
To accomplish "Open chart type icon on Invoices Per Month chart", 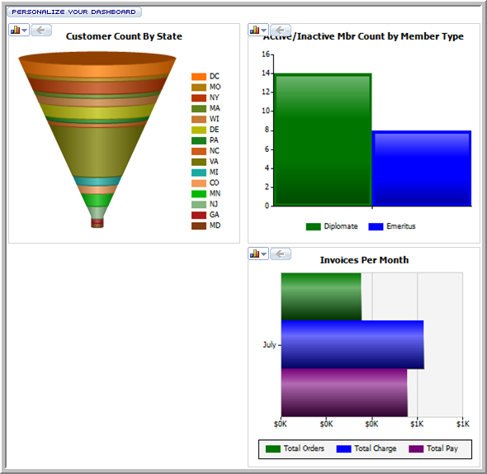I will click(255, 254).
